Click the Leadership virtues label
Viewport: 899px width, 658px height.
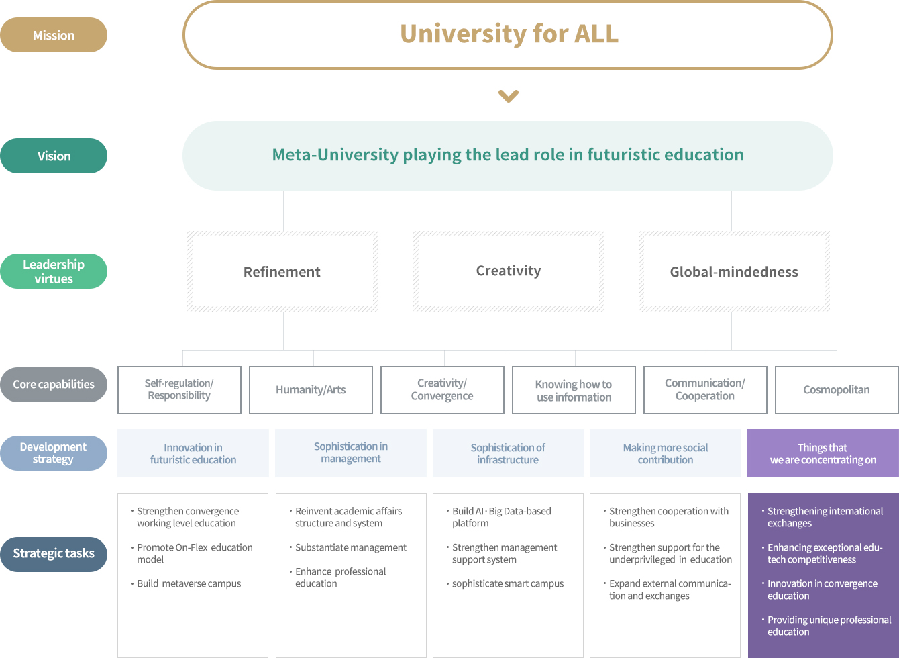click(x=54, y=271)
